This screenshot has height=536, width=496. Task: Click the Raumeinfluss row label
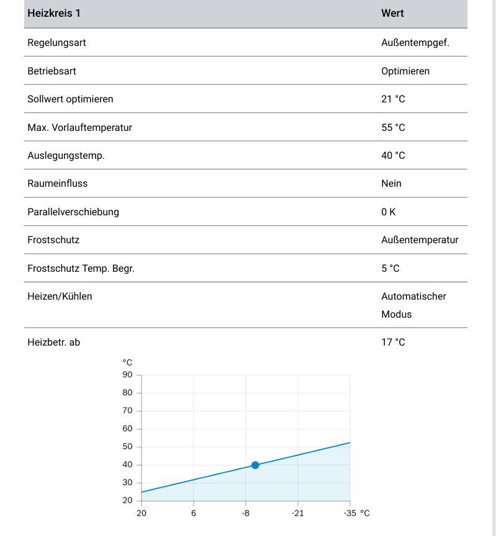[58, 184]
